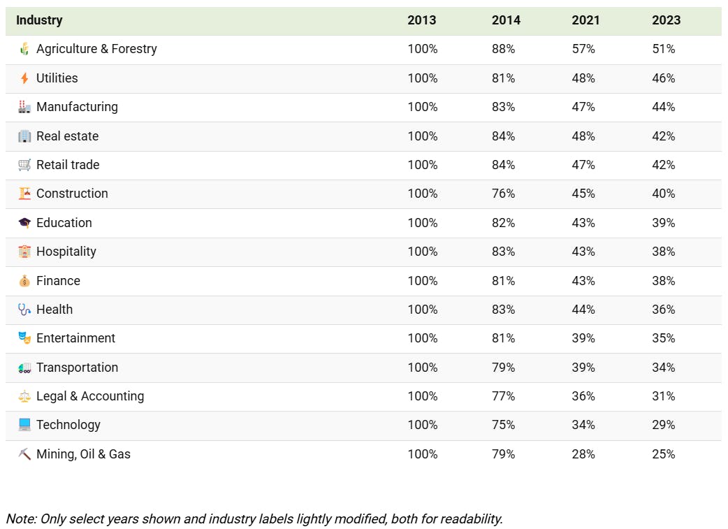Select the Industry column header

(x=39, y=20)
